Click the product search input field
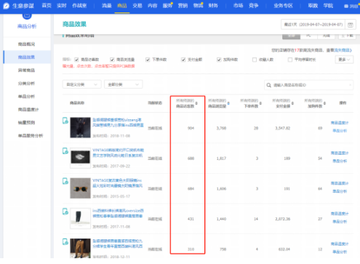360x264 pixels. 308,85
